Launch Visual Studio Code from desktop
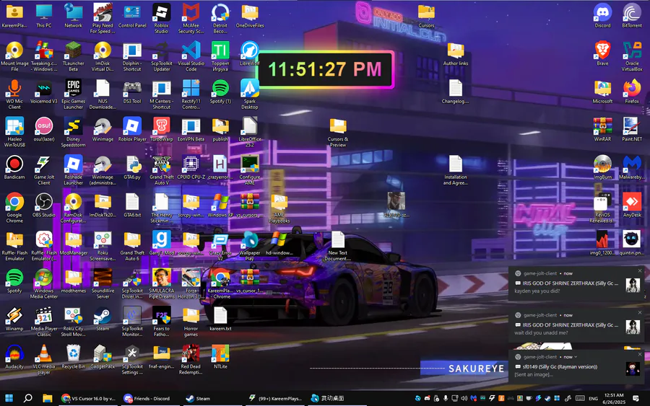650x406 pixels. (x=191, y=56)
